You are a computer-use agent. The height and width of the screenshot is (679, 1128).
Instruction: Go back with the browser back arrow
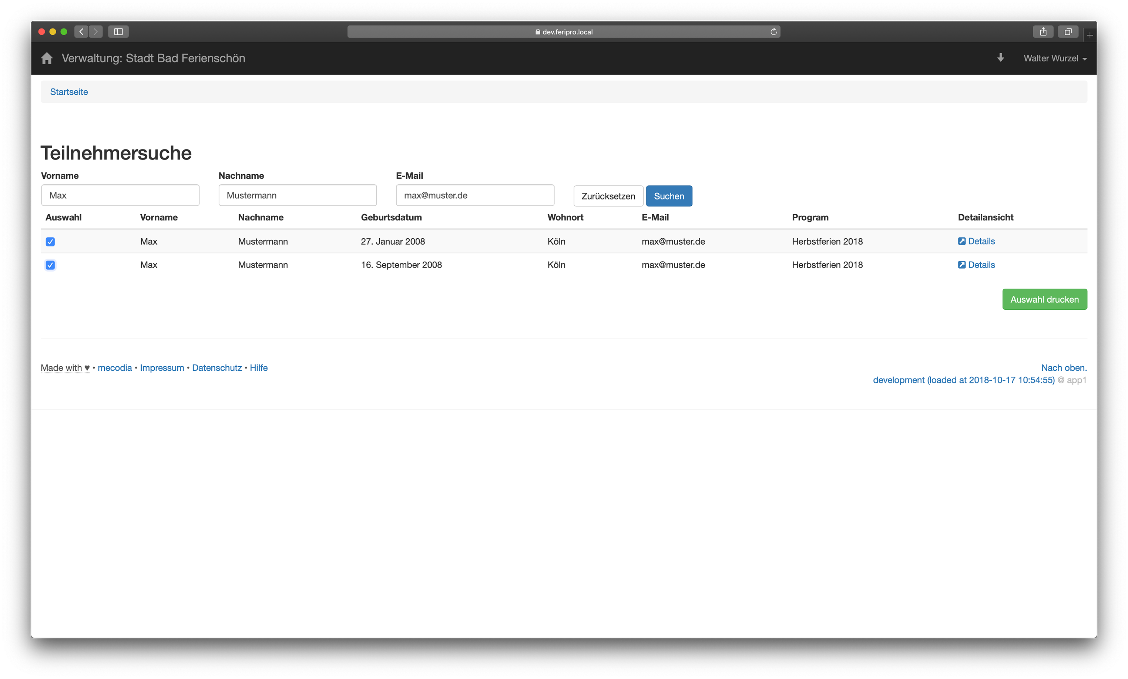coord(81,31)
